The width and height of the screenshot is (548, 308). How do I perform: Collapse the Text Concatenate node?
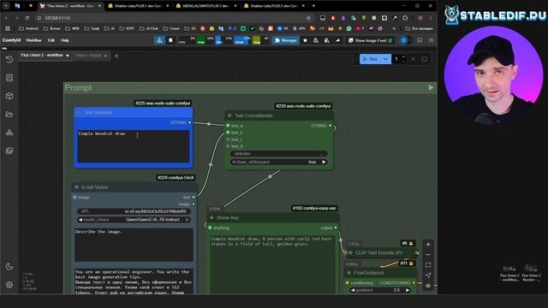[229, 115]
